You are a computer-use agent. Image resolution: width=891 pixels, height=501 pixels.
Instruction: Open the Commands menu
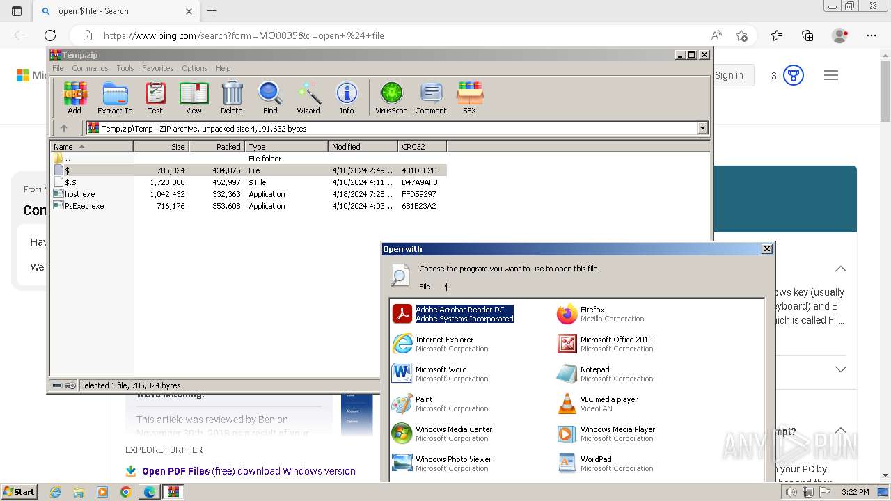tap(90, 68)
